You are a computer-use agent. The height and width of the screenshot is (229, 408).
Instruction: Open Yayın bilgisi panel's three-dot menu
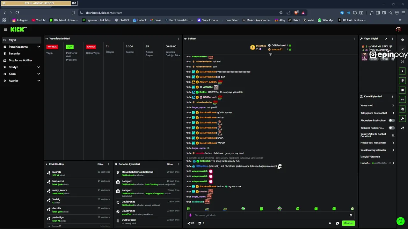point(392,39)
